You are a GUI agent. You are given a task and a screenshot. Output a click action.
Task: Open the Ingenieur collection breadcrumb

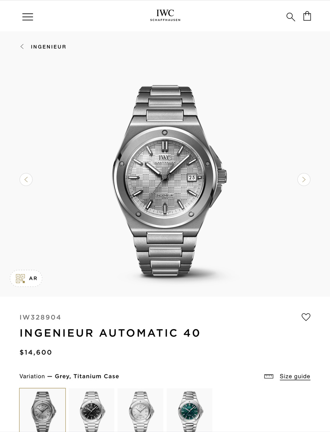[x=49, y=47]
